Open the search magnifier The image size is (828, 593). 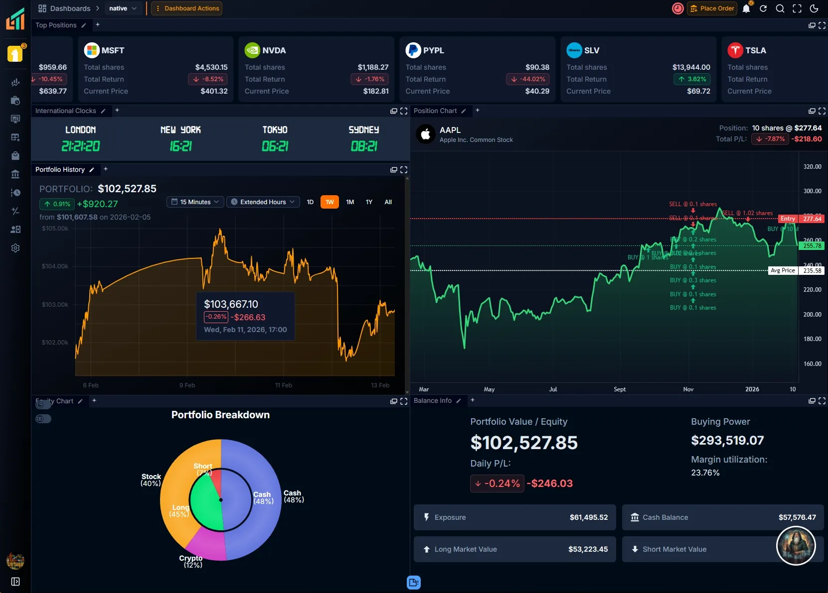click(780, 8)
